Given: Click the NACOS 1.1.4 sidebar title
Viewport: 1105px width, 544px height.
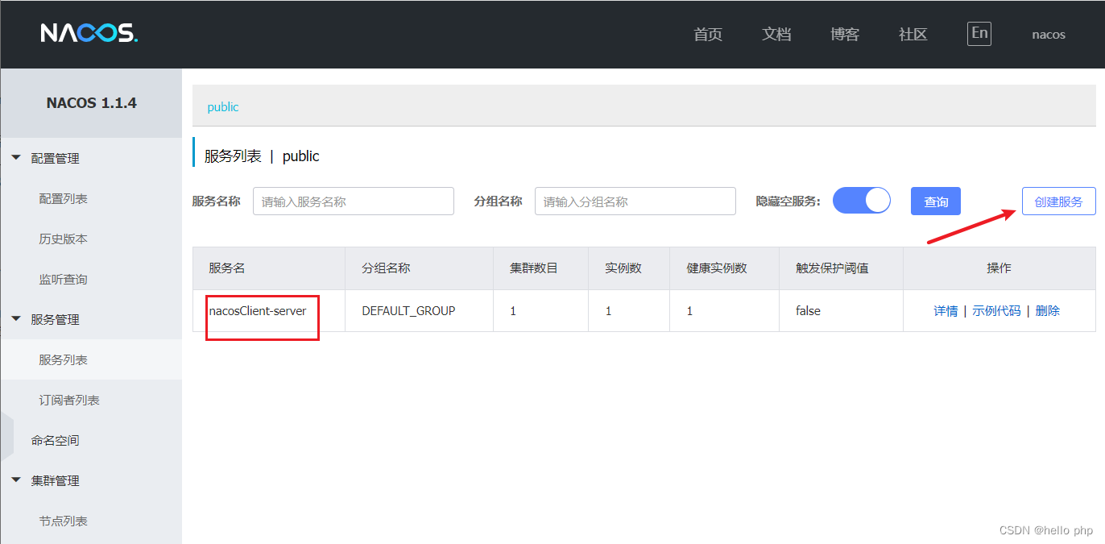Looking at the screenshot, I should click(91, 103).
